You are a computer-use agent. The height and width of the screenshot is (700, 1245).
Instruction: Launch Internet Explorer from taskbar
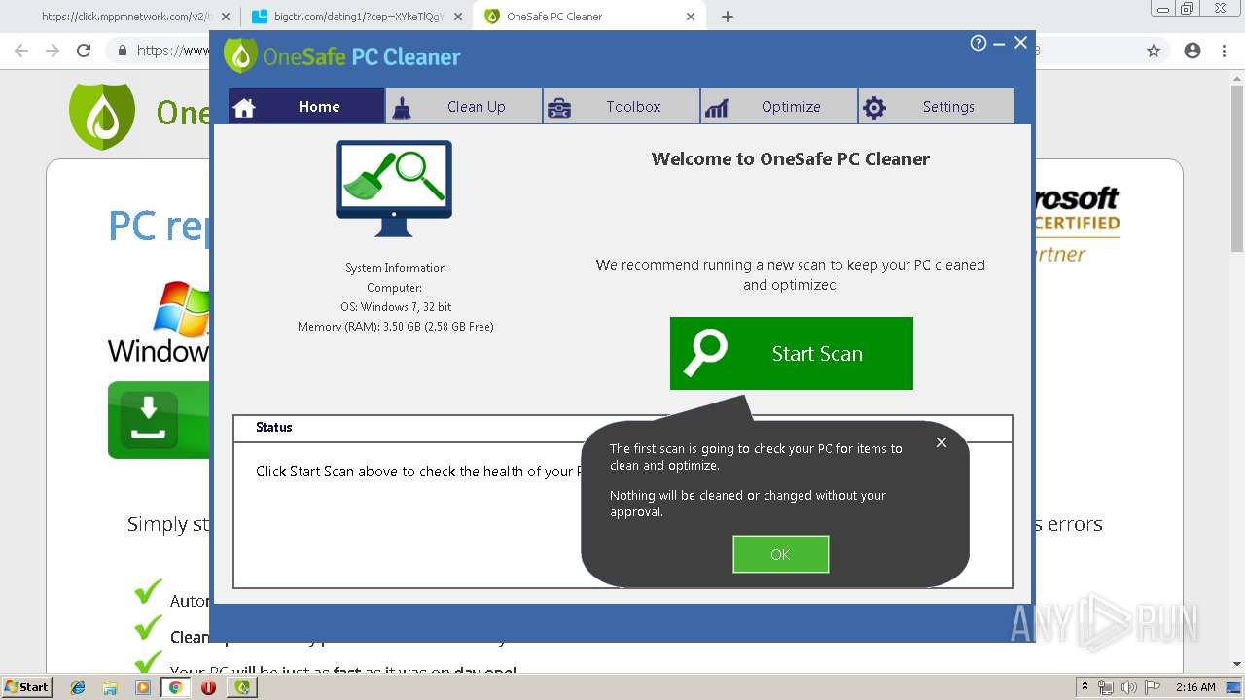click(x=78, y=687)
